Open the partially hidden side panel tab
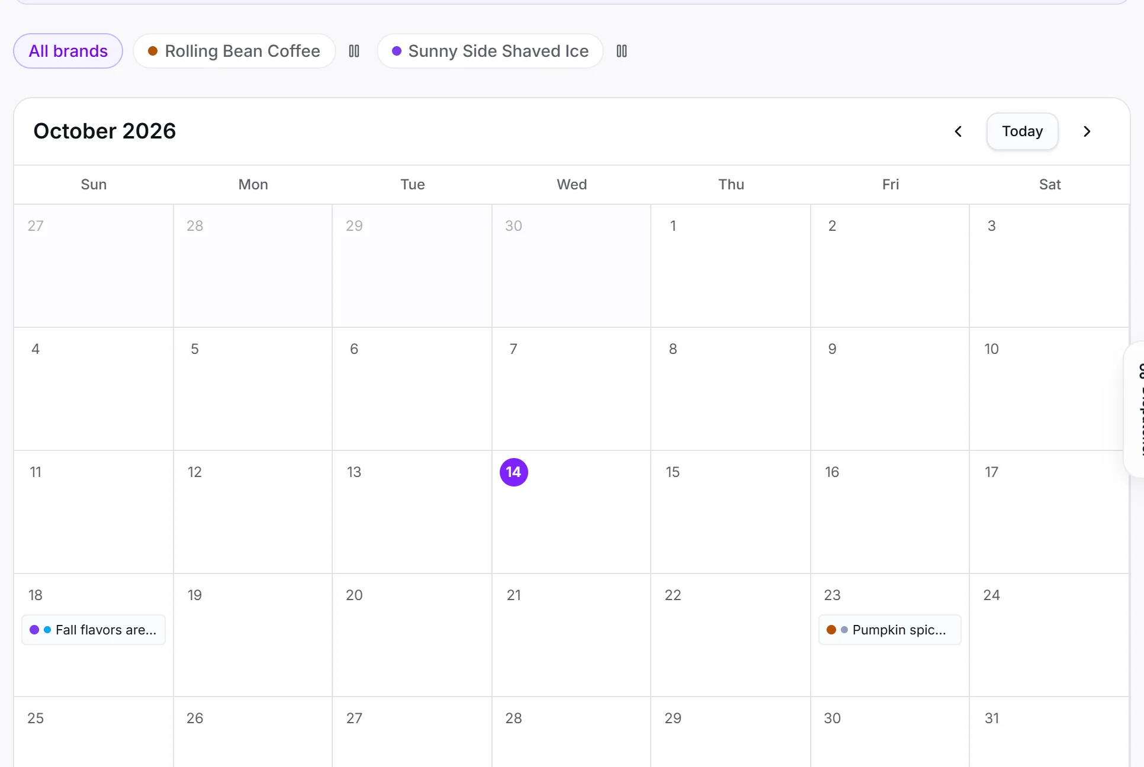The width and height of the screenshot is (1144, 767). pos(1135,410)
